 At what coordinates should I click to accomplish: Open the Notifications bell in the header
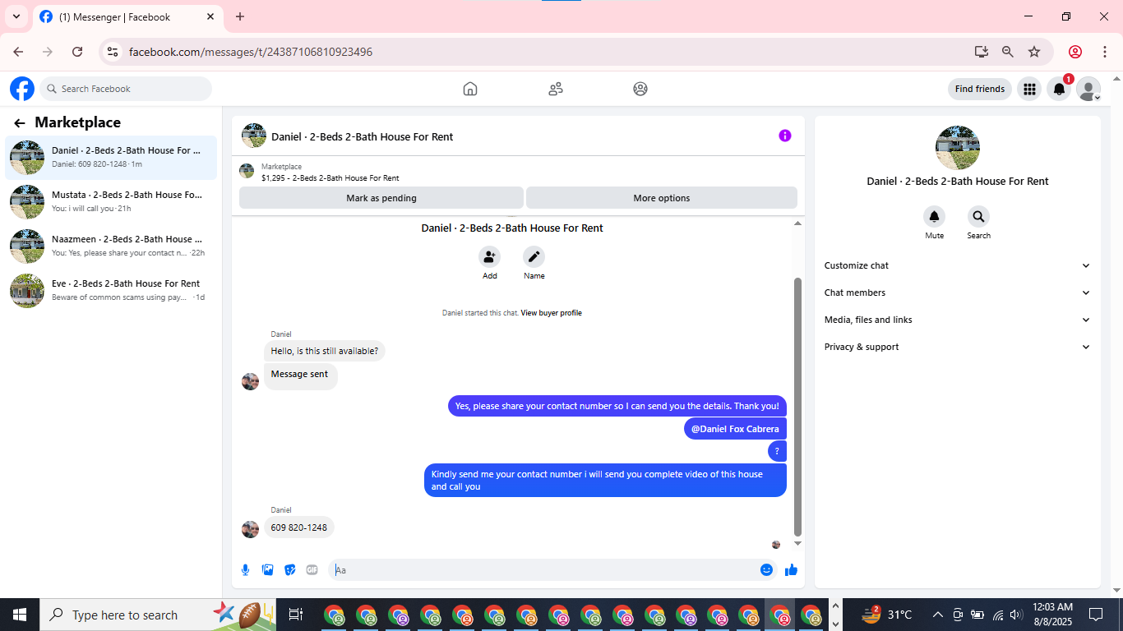[x=1060, y=89]
